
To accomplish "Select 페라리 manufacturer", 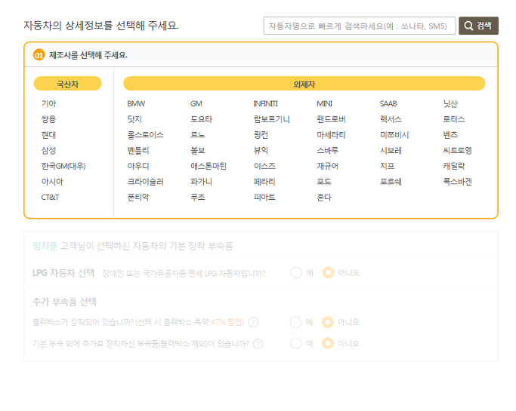I will [x=264, y=182].
